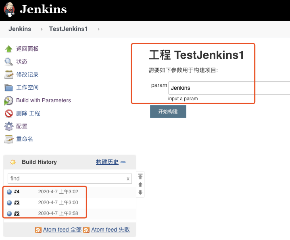Click the green up-arrow 返回面板 icon

click(9, 49)
